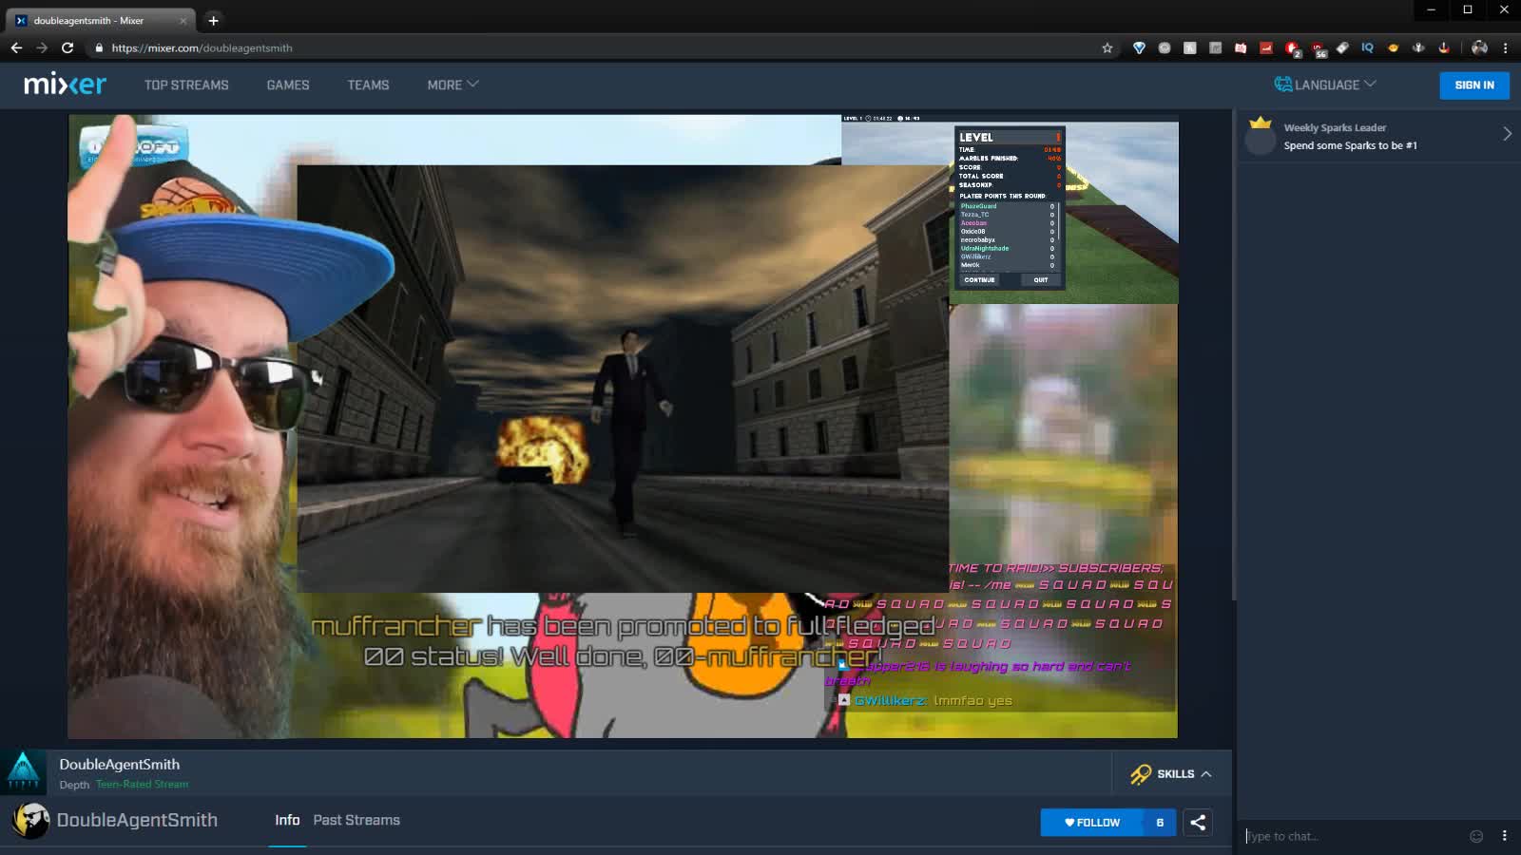This screenshot has height=855, width=1521.
Task: Go back in browser history
Action: pyautogui.click(x=16, y=47)
